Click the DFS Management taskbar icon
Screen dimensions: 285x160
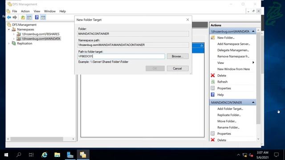click(83, 155)
